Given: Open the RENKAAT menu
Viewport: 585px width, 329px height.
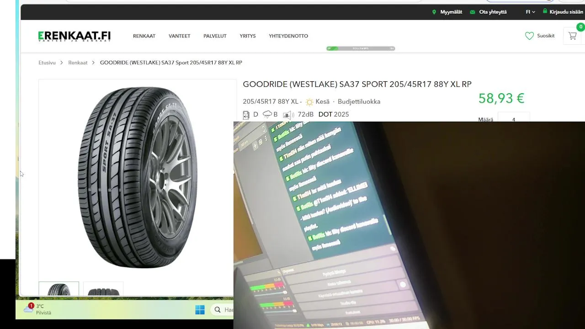Looking at the screenshot, I should point(144,36).
